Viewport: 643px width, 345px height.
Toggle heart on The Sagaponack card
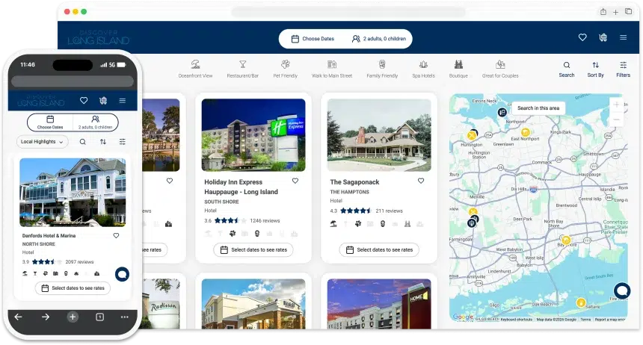pos(421,181)
